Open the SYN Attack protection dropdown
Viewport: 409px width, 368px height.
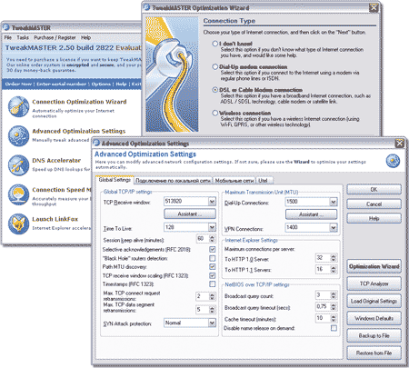click(x=212, y=323)
